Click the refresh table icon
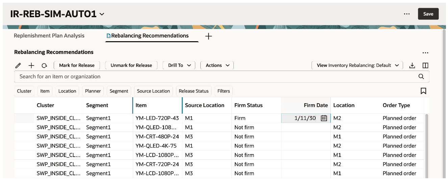Screen dimensions: 448x185 (44, 65)
